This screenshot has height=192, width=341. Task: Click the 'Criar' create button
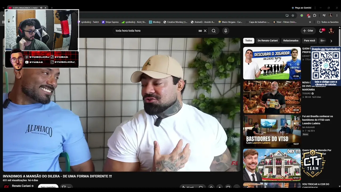(x=308, y=31)
